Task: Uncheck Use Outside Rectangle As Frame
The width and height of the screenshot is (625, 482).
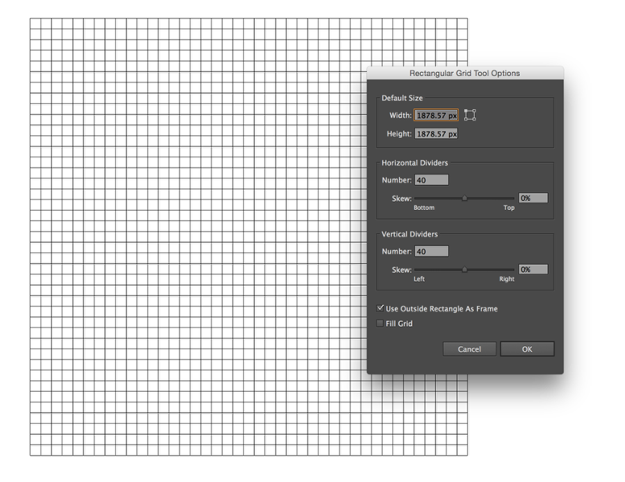Action: pos(381,309)
